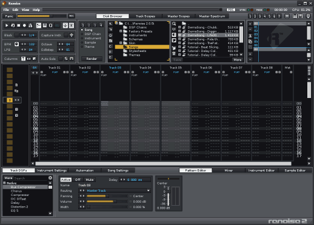Screen dimensions: 314x225
Task: Switch to the Mixer tab
Action: [x=229, y=171]
